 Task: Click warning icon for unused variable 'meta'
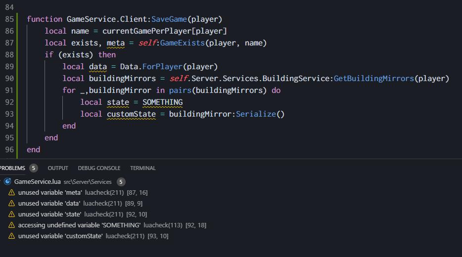click(x=11, y=193)
